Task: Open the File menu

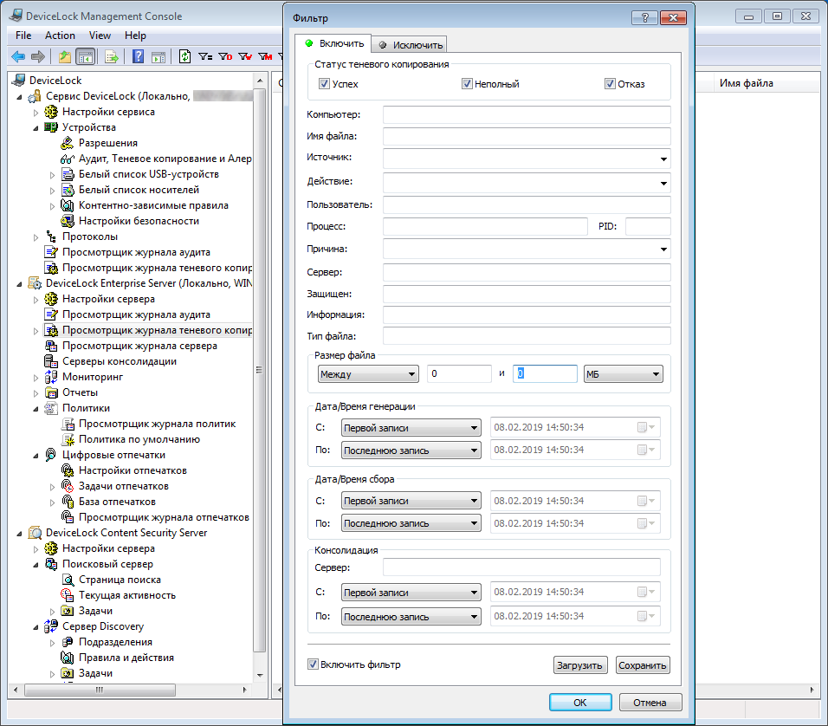Action: coord(23,36)
